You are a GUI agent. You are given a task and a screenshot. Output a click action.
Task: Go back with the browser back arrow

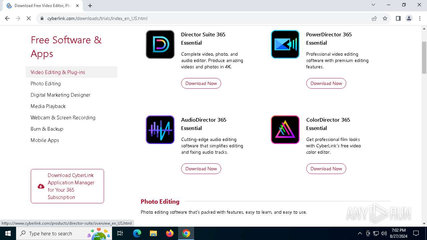pos(7,18)
